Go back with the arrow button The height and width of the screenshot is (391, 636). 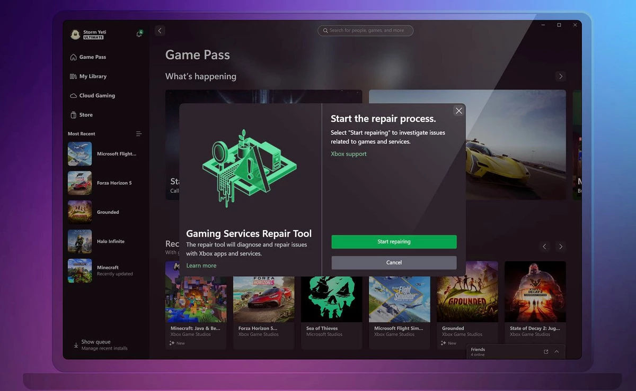[x=160, y=31]
